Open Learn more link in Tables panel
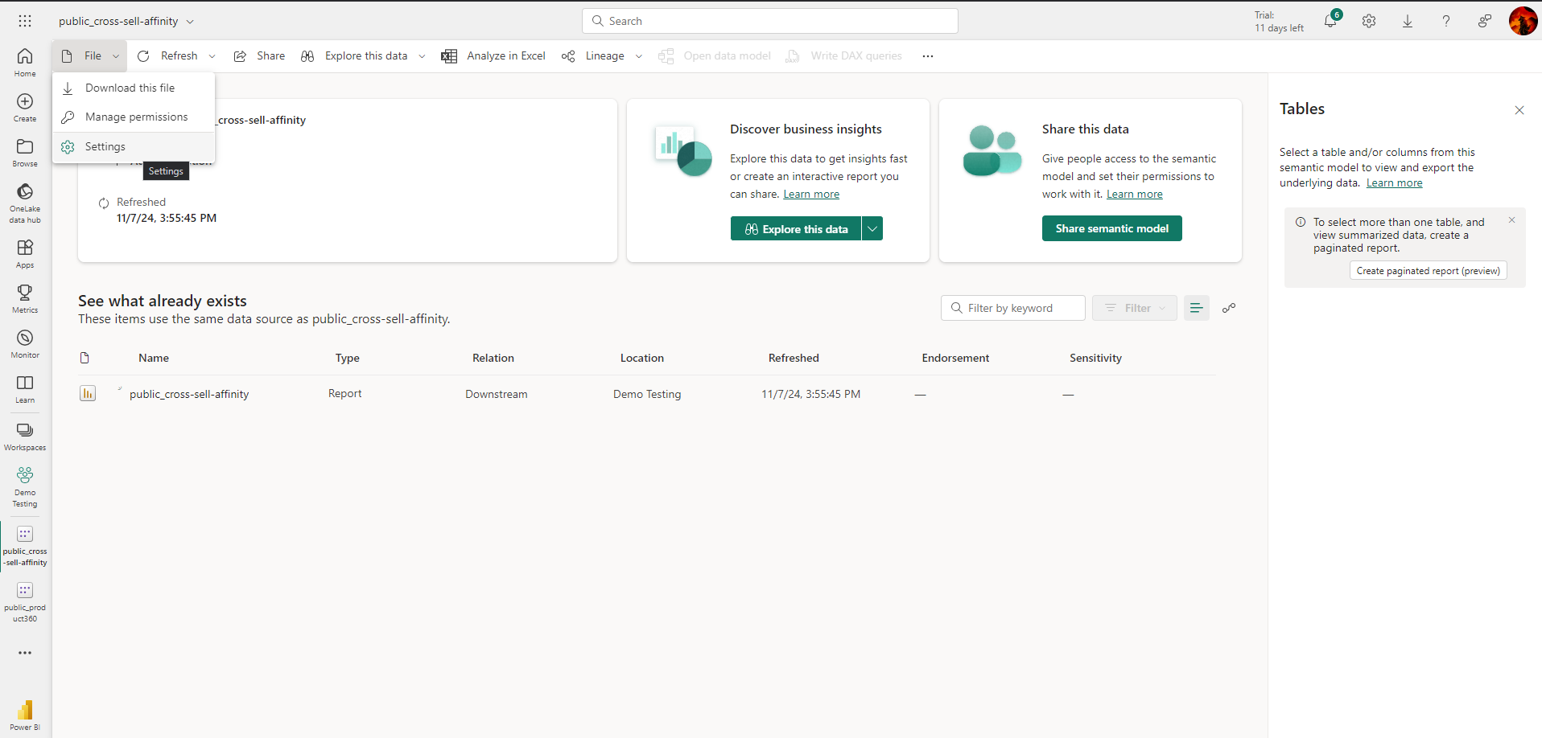Screen dimensions: 1542x738 click(1395, 183)
